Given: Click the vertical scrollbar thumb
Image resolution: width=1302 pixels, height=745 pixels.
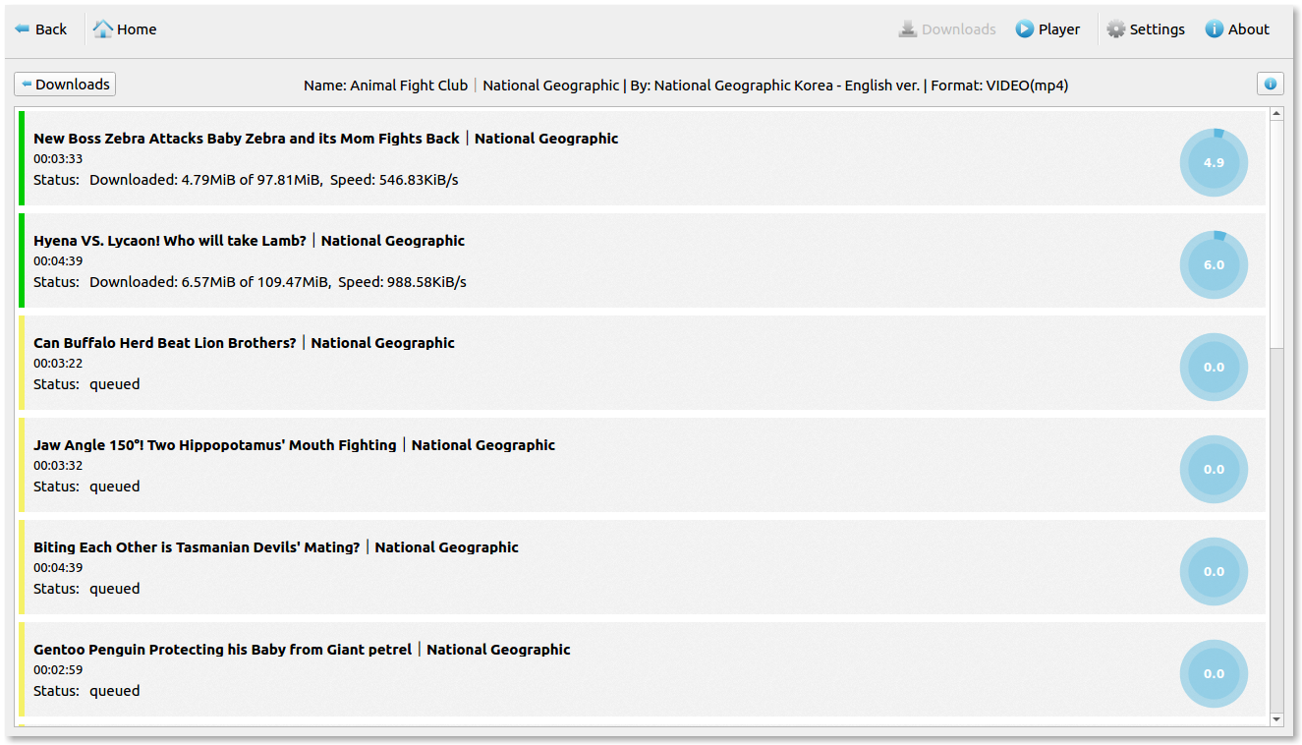Looking at the screenshot, I should click(x=1276, y=234).
